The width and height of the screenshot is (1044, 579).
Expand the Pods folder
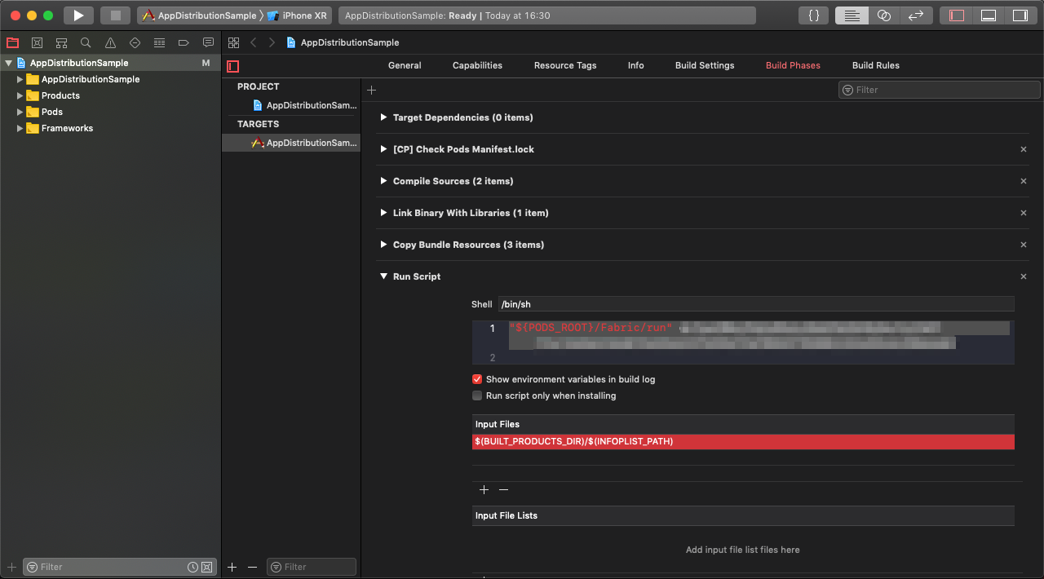(20, 112)
